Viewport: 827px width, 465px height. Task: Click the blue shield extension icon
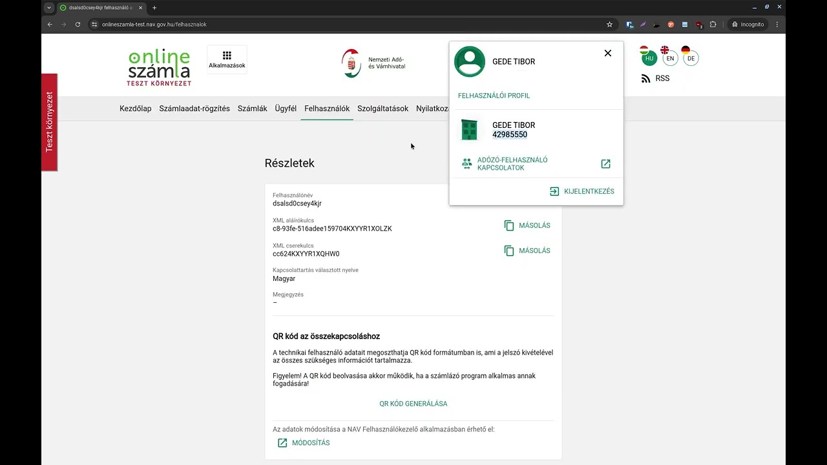[630, 25]
